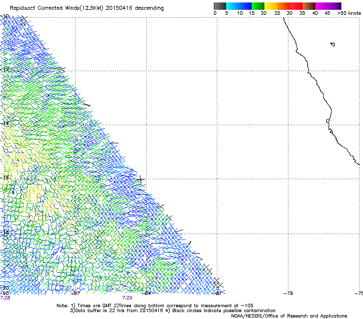Click the '35' label under the color bar
The width and height of the screenshot is (363, 319).
(302, 13)
